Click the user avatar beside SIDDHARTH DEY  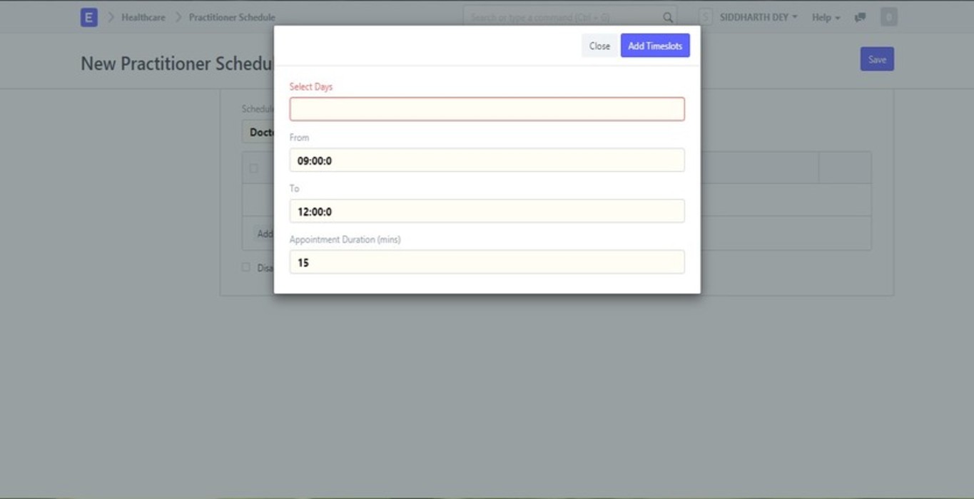coord(706,17)
